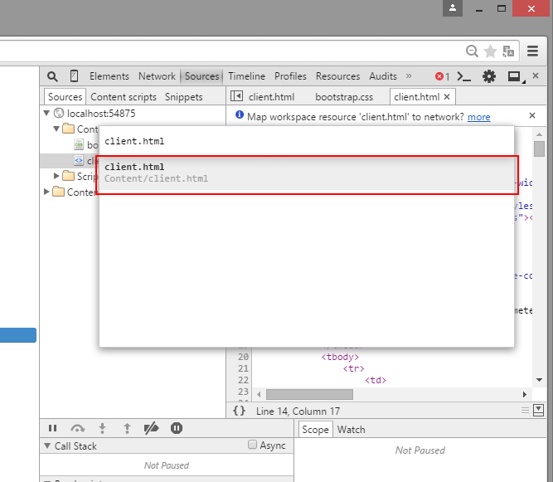This screenshot has width=553, height=482.
Task: Click the status bar drawer toggle icon
Action: point(538,410)
